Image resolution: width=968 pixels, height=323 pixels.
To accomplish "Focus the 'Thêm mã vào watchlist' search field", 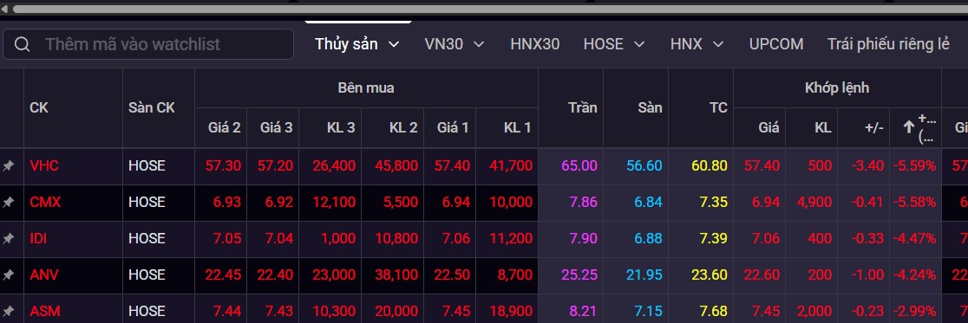I will point(148,44).
